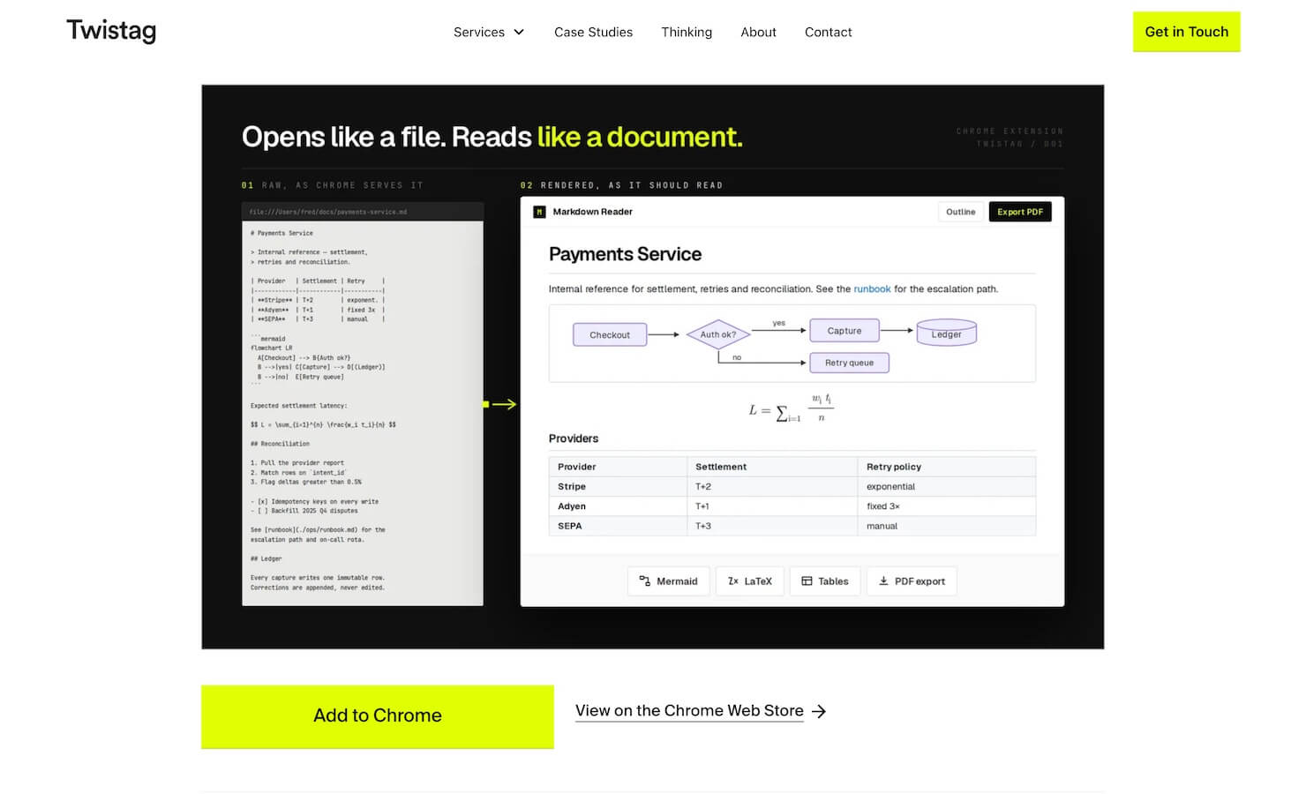Click the Retry queue flowchart node
This screenshot has height=794, width=1306.
pos(849,363)
